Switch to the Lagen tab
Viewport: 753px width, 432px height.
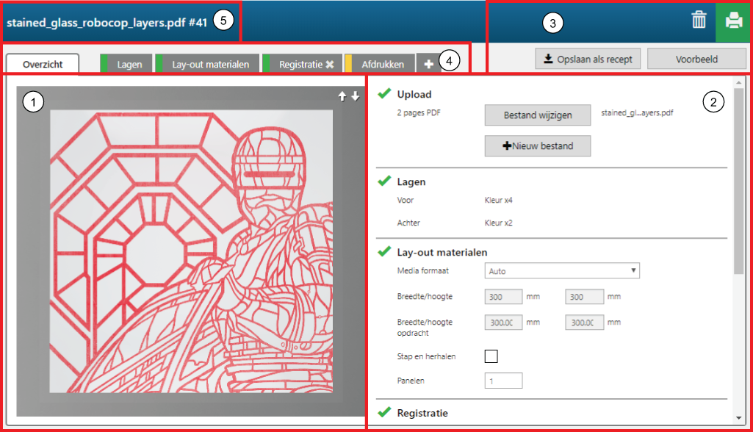[126, 64]
